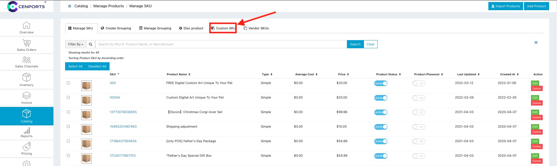Delete the Father's Day Package product
Viewport: 557px width, 166px height.
pyautogui.click(x=537, y=147)
